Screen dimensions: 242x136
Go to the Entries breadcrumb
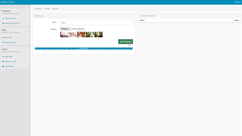(x=47, y=9)
